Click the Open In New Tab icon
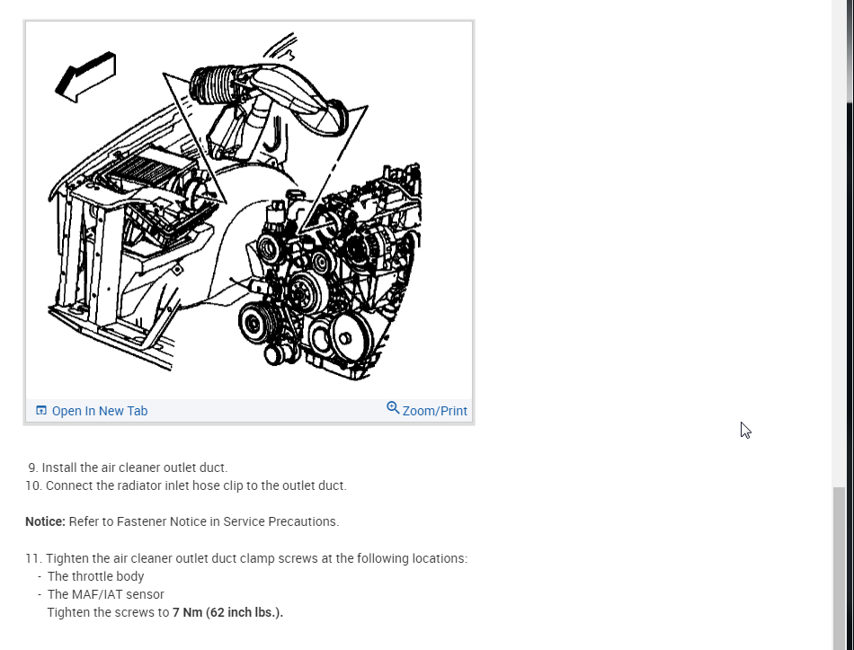Viewport: 854px width, 650px height. pos(40,410)
